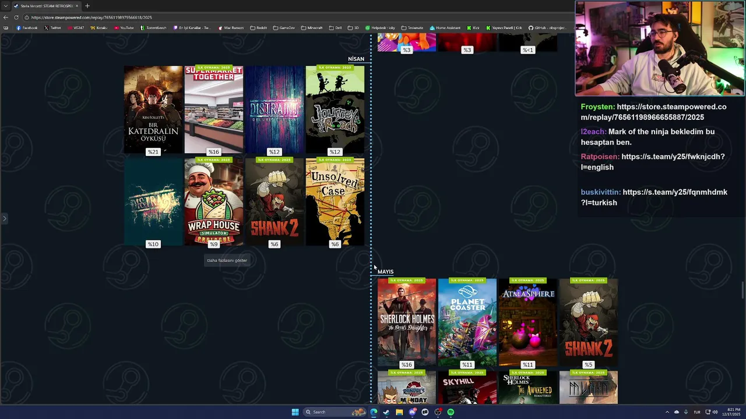This screenshot has height=419, width=746.
Task: Open Ratpoisen's s.team link in chat
Action: (x=653, y=162)
